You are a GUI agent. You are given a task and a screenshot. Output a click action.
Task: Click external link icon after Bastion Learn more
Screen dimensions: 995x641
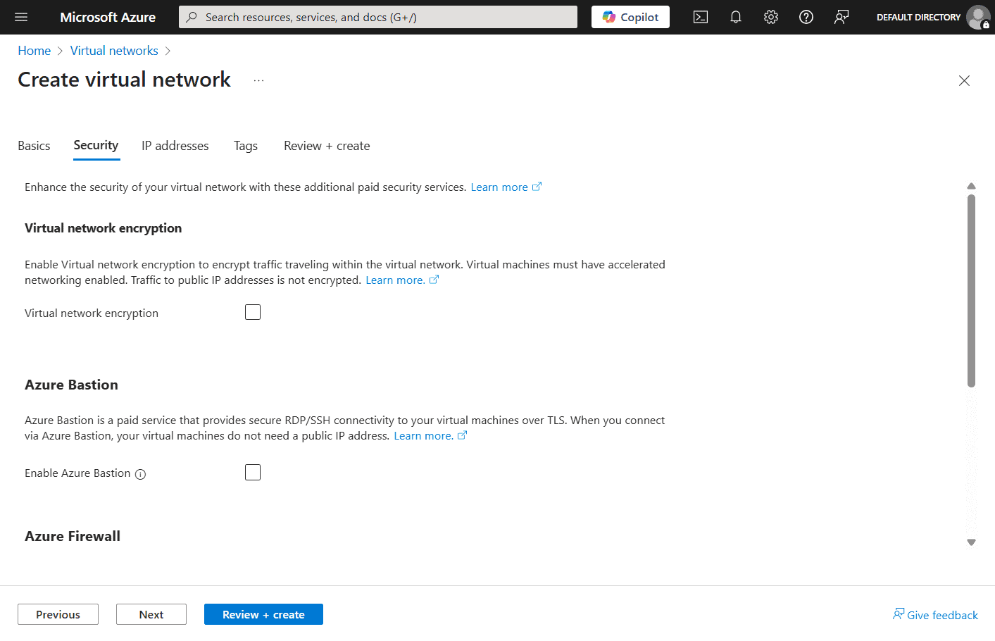click(x=462, y=435)
